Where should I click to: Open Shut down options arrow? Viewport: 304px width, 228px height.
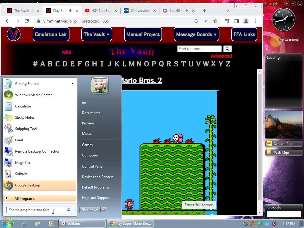click(104, 210)
